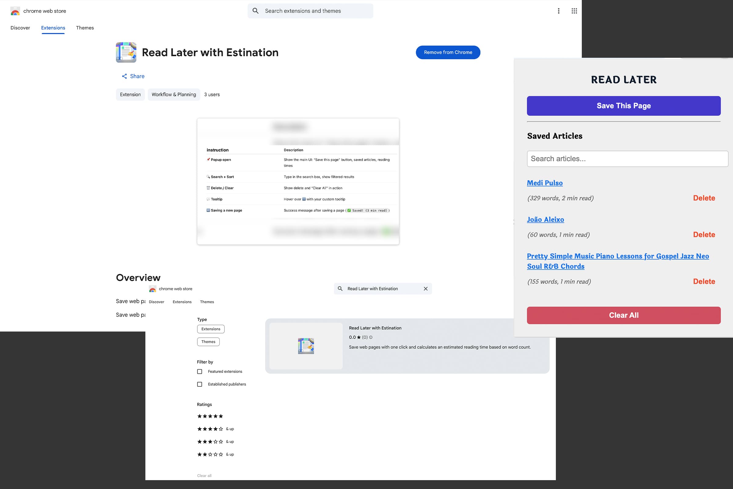Switch to the Discover tab
Viewport: 733px width, 489px height.
coord(20,28)
